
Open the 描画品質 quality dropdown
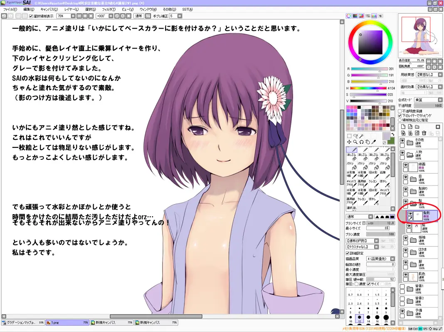(x=392, y=259)
